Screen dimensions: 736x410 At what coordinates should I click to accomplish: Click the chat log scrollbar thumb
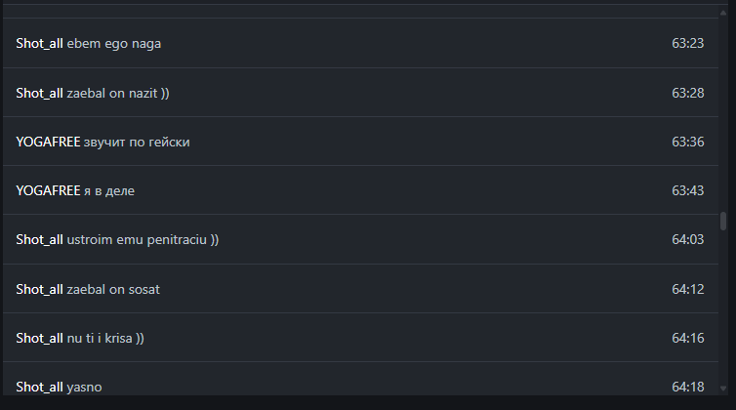pyautogui.click(x=723, y=221)
